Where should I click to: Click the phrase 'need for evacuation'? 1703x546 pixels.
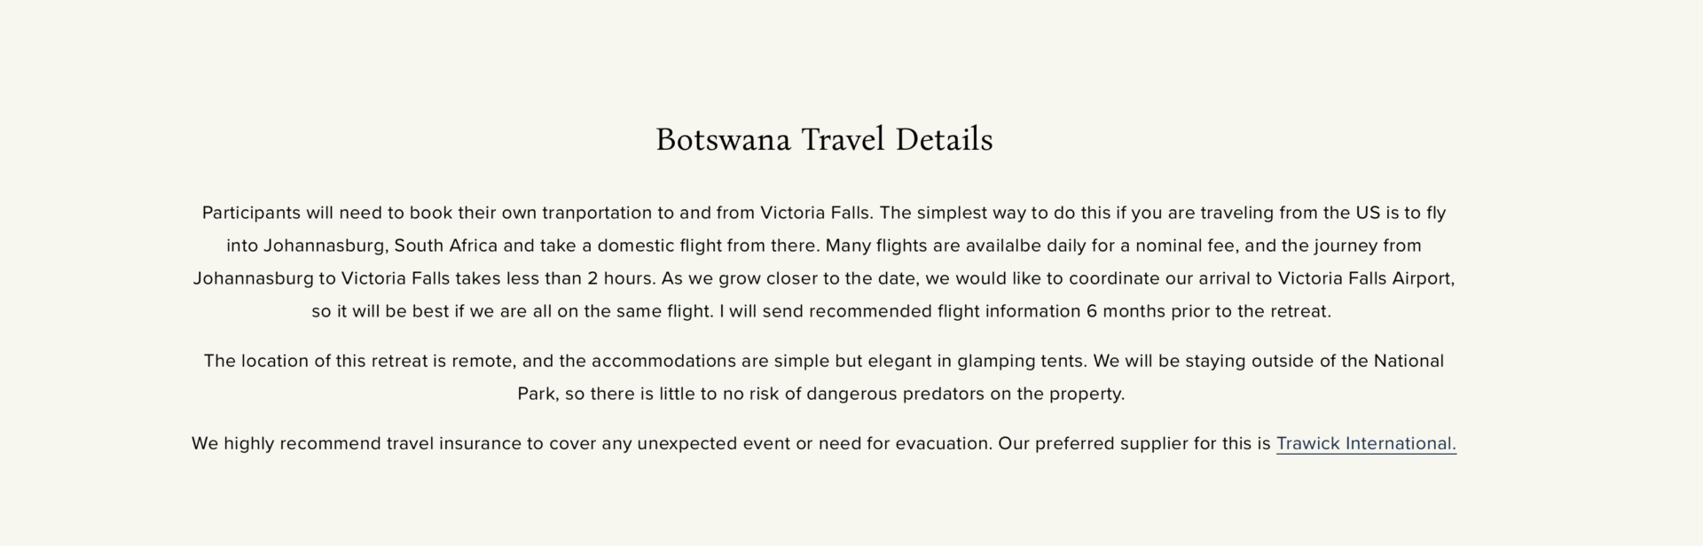(x=905, y=443)
